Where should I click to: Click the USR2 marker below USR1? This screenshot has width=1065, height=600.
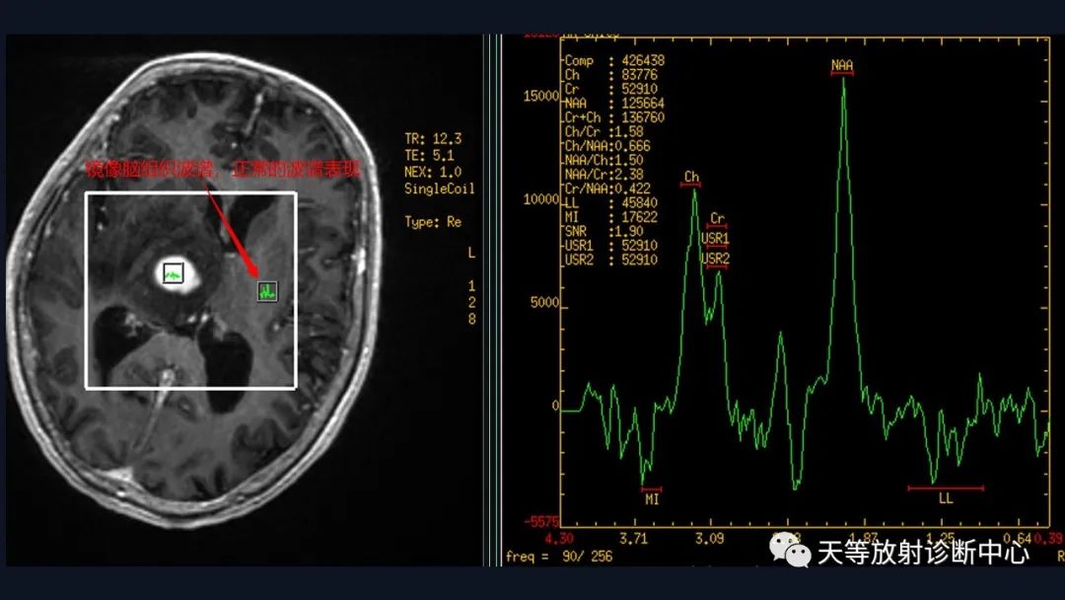(715, 260)
